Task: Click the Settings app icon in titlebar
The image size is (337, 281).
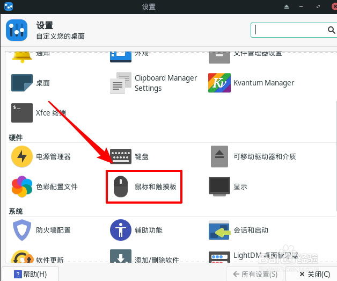Action: [x=9, y=6]
